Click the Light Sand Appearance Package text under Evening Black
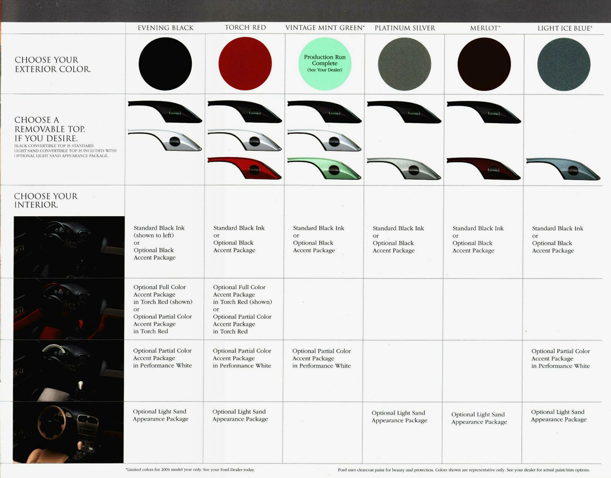611x478 pixels. (x=160, y=415)
